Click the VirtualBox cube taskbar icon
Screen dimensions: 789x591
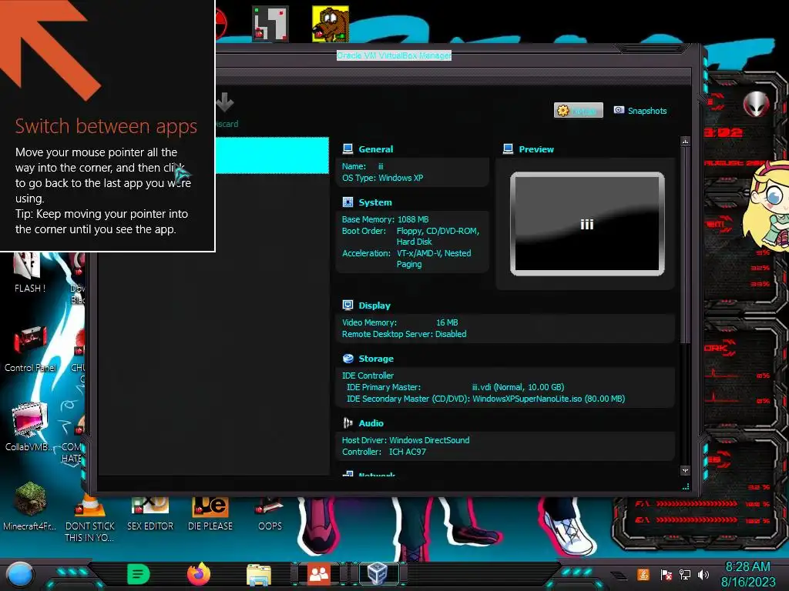pos(378,574)
